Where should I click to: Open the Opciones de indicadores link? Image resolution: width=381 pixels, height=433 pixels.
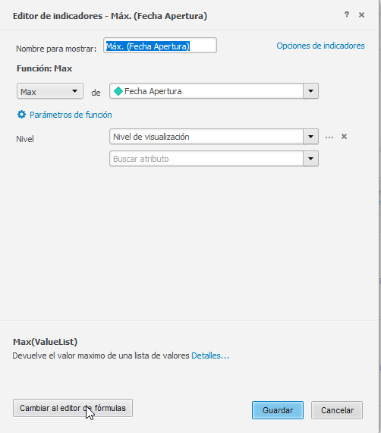(x=320, y=46)
